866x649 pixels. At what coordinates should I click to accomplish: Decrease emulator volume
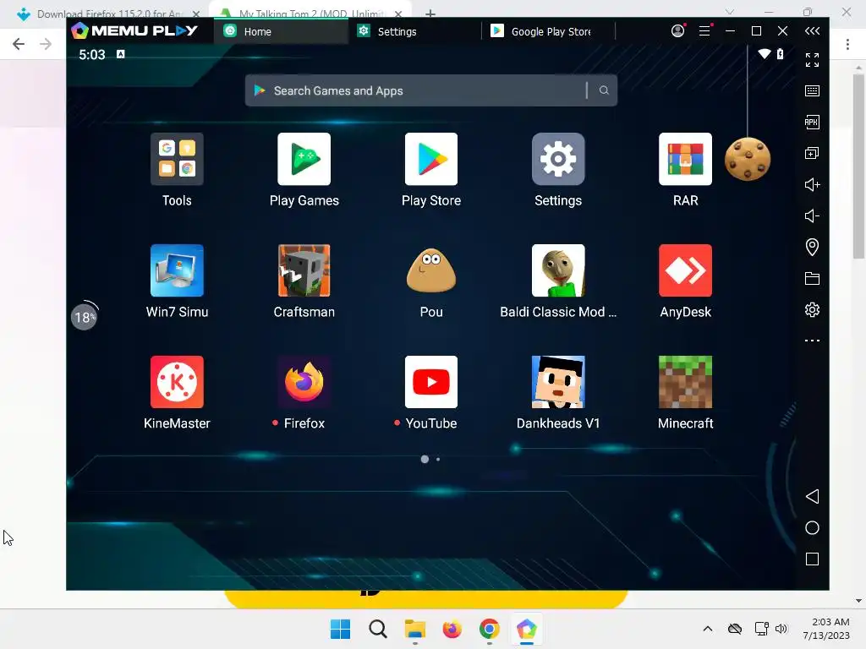point(812,215)
